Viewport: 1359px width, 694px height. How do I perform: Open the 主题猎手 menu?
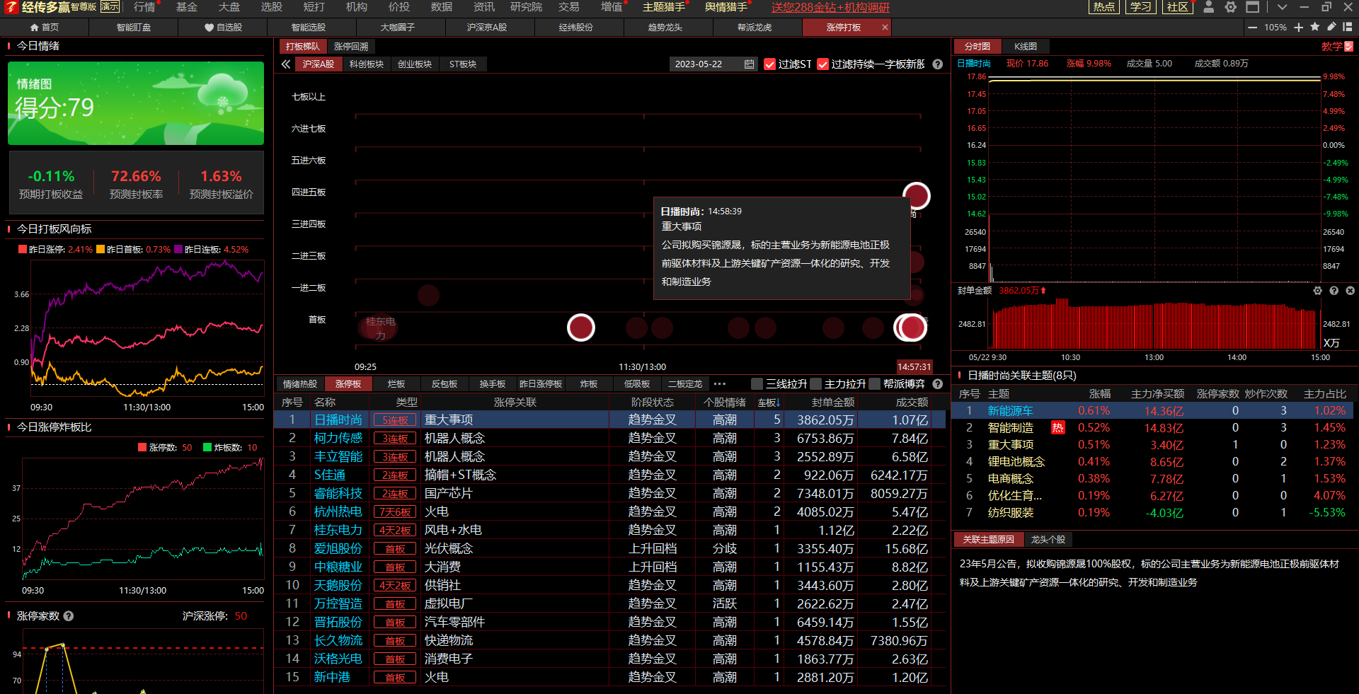tap(664, 7)
